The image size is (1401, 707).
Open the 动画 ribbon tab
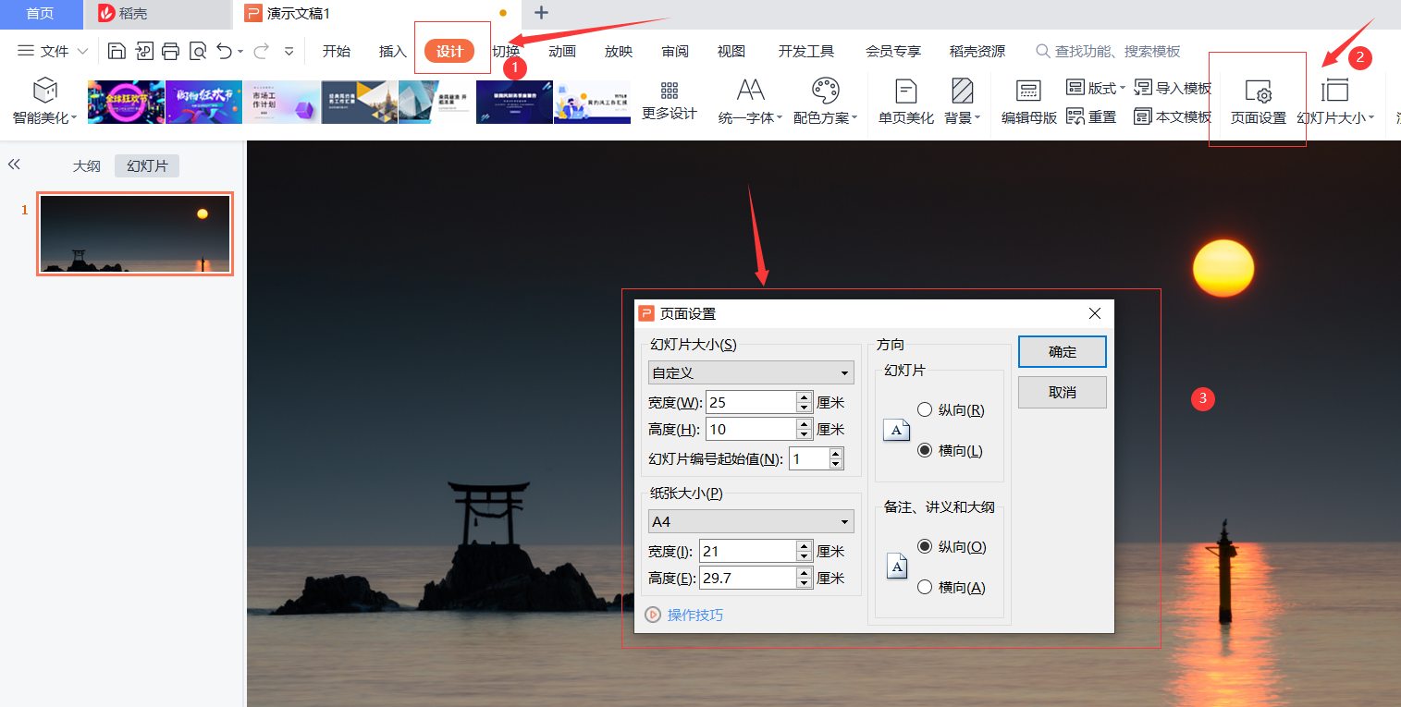pos(562,51)
